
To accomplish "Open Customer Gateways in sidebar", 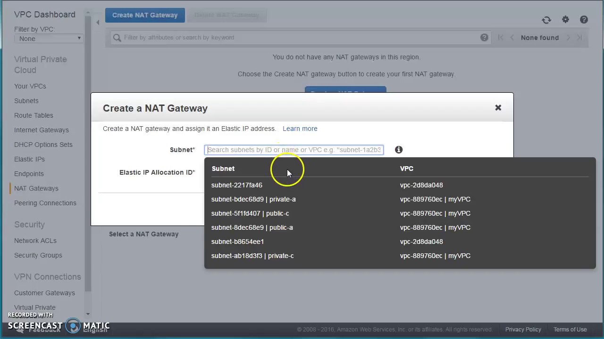I will [x=44, y=293].
